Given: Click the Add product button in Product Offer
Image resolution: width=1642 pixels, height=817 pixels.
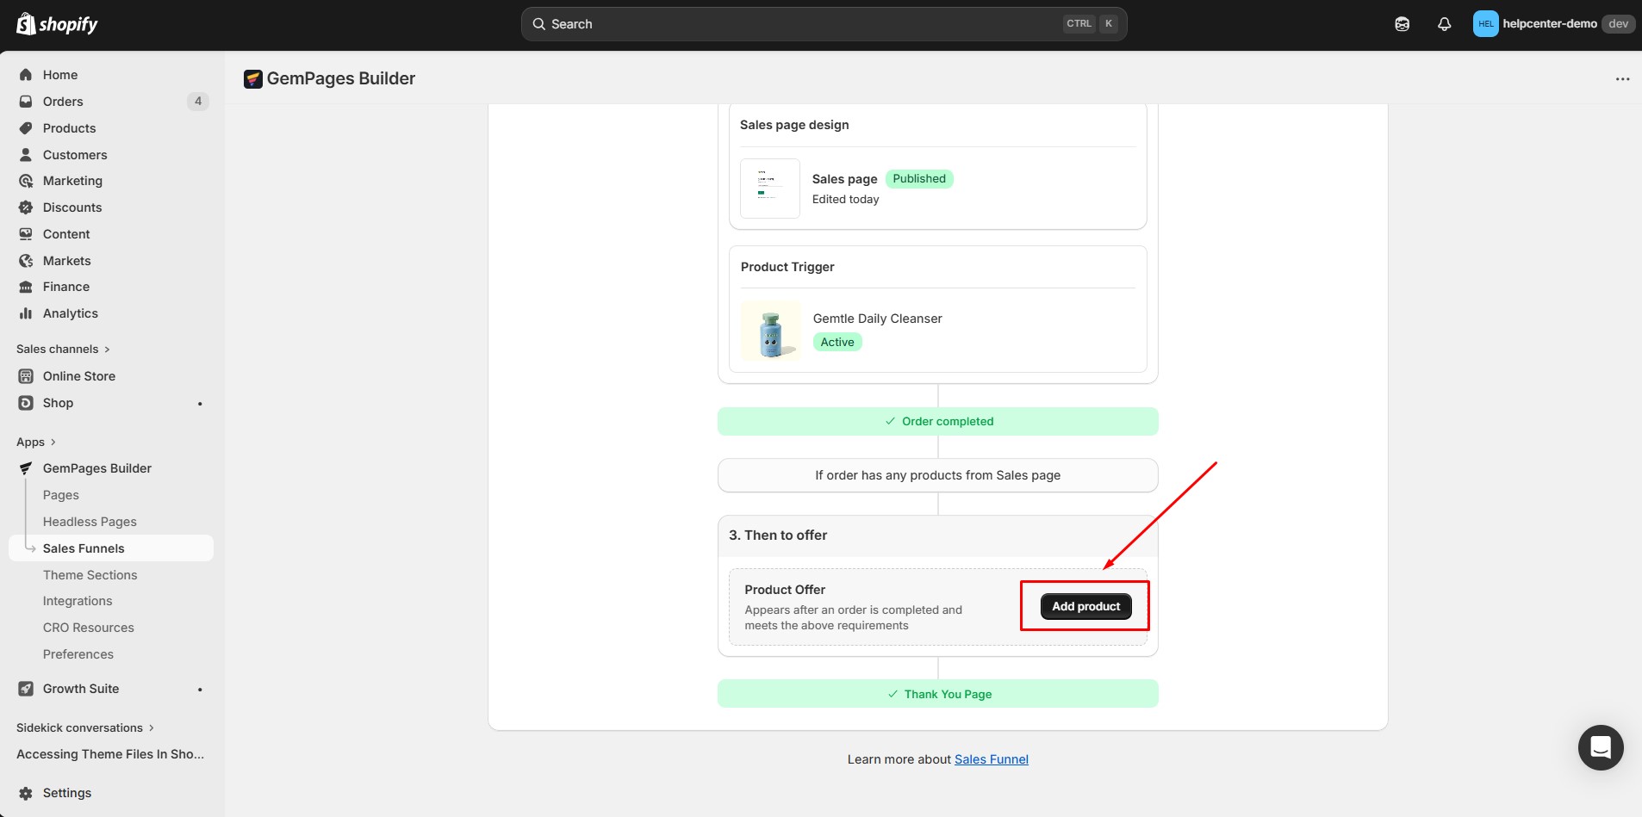Looking at the screenshot, I should [x=1085, y=606].
